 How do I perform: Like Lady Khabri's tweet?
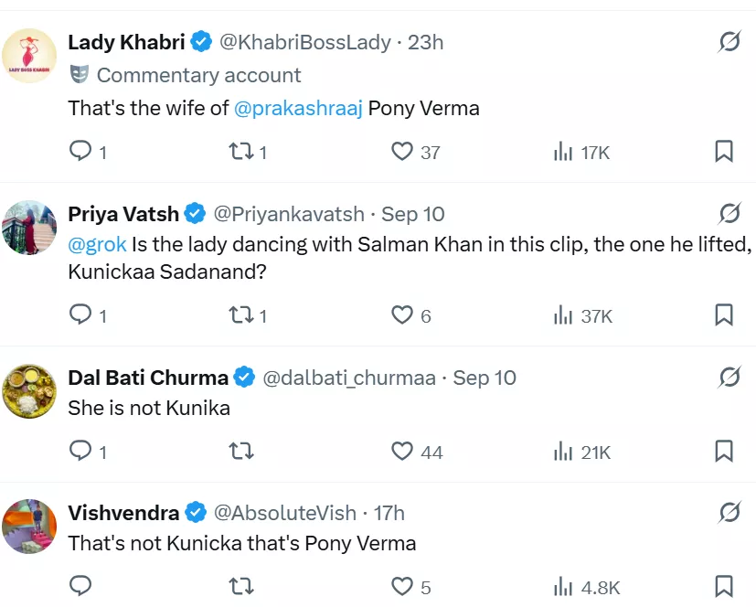pos(402,152)
